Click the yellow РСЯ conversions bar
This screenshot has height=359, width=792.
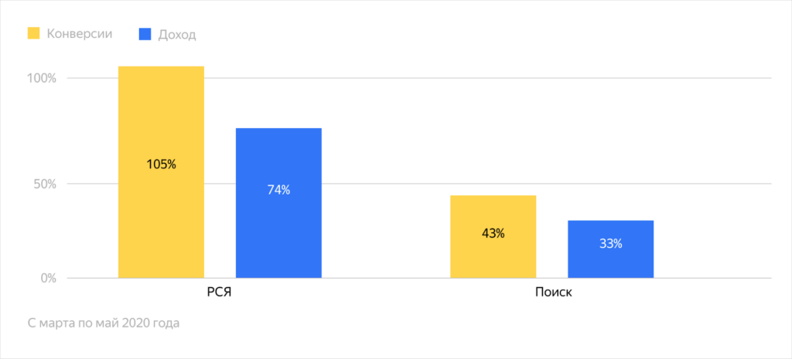[161, 116]
